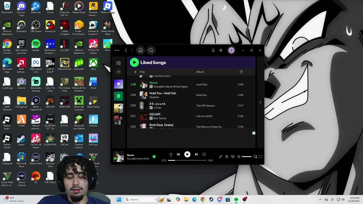Expand the right side panel chevron in Spotify
363x204 pixels.
(x=260, y=102)
